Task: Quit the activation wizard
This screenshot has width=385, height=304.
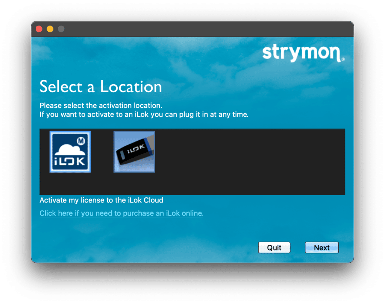Action: click(x=274, y=247)
